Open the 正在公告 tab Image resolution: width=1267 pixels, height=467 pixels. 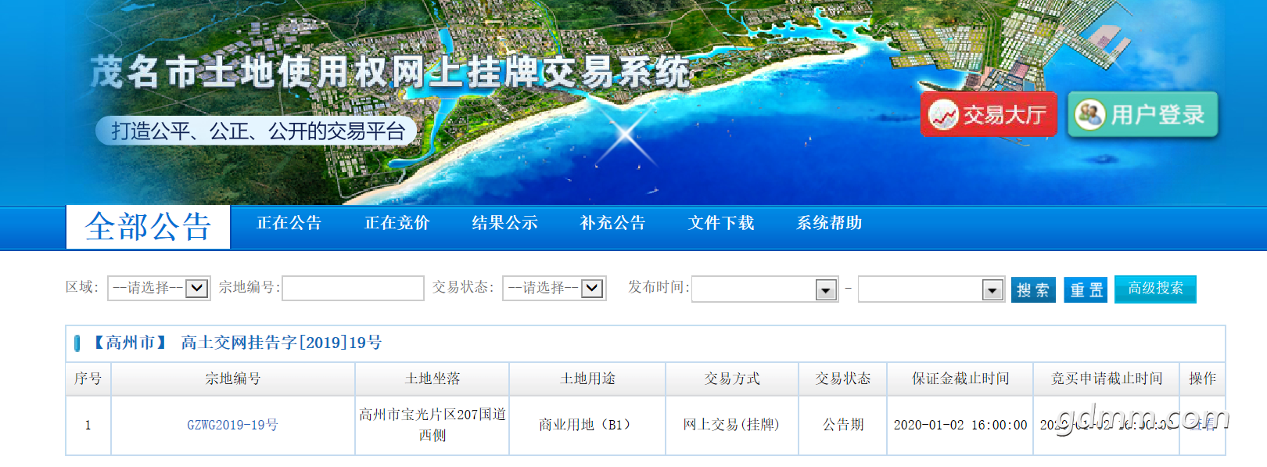[289, 223]
